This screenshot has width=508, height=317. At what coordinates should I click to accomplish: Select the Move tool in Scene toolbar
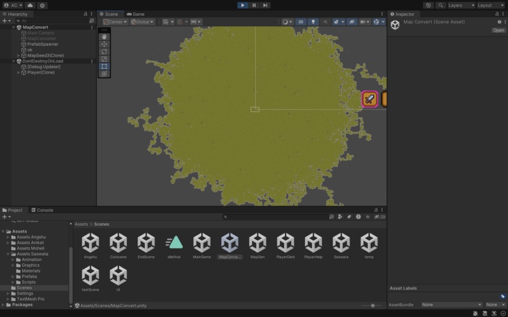click(x=104, y=44)
